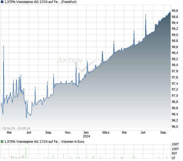Click the price peak at chart end

click(x=170, y=12)
